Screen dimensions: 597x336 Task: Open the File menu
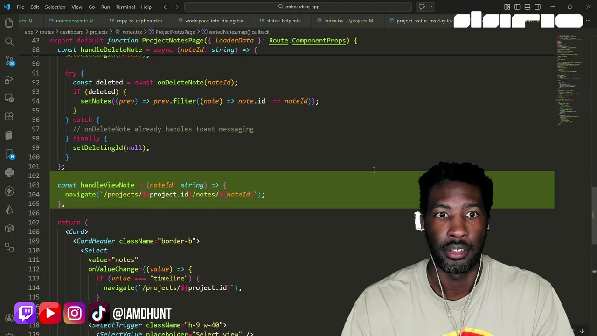point(21,7)
